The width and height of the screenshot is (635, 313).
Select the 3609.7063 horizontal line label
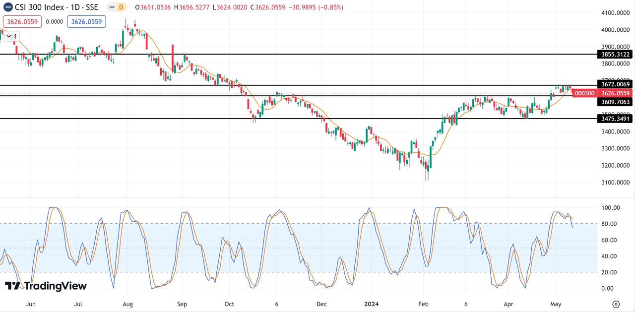pos(615,102)
